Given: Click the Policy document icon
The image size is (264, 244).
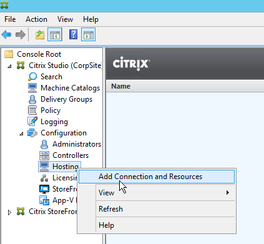Looking at the screenshot, I should [x=32, y=110].
